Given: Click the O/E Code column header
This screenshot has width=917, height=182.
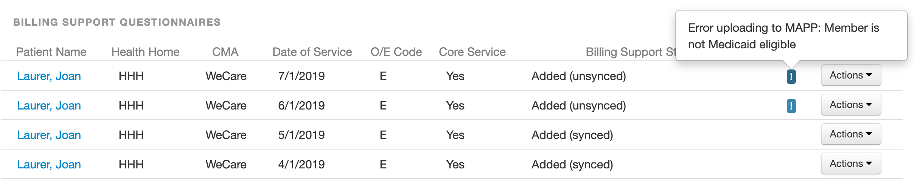Looking at the screenshot, I should click(x=396, y=52).
